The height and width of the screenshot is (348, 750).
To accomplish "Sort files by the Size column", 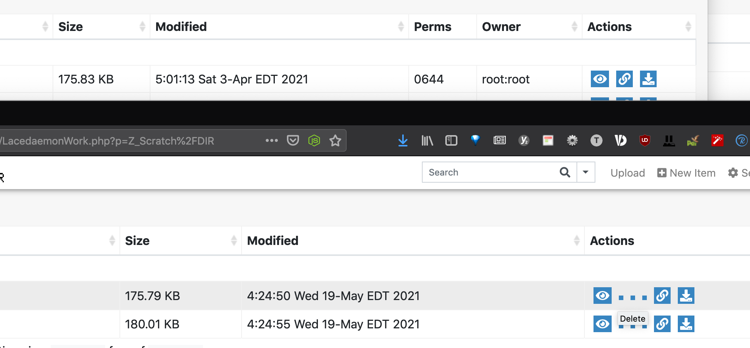I will (137, 240).
